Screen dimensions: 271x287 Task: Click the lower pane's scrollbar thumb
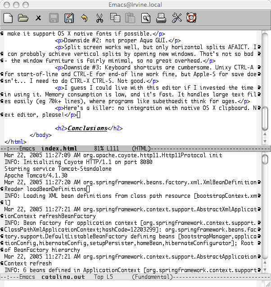click(265, 159)
